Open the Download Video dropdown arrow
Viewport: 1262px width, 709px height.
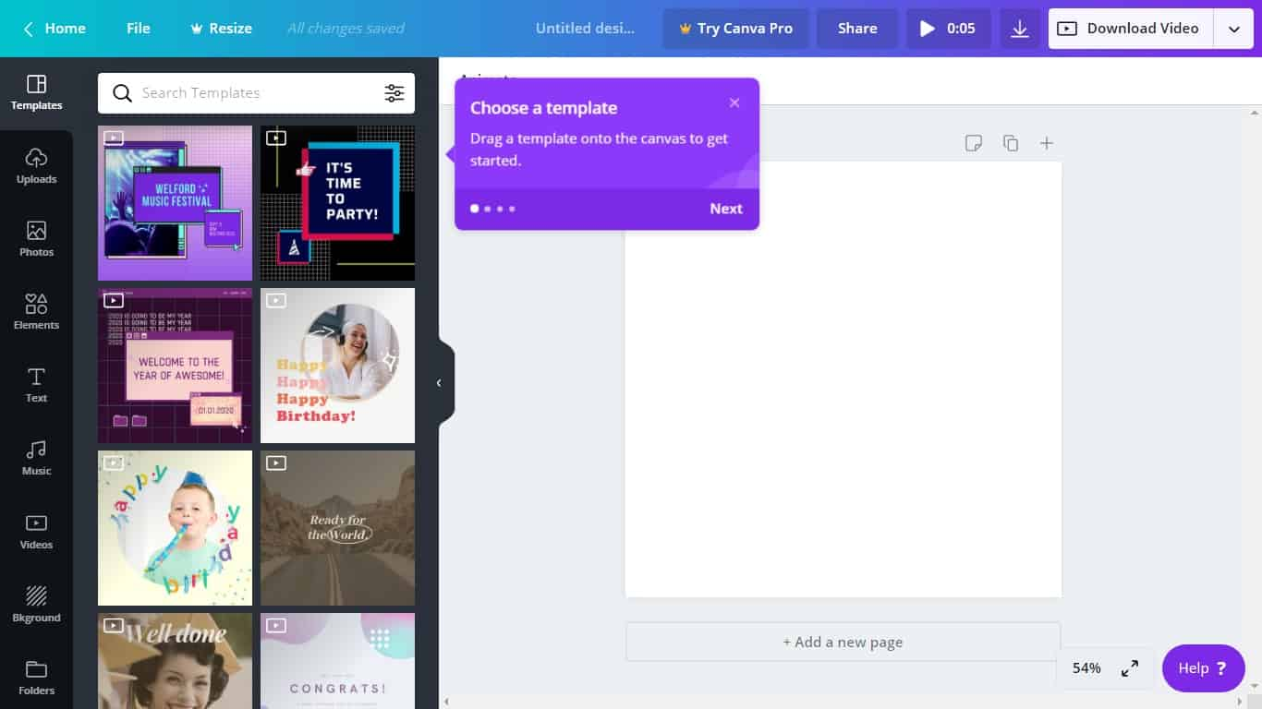tap(1233, 28)
